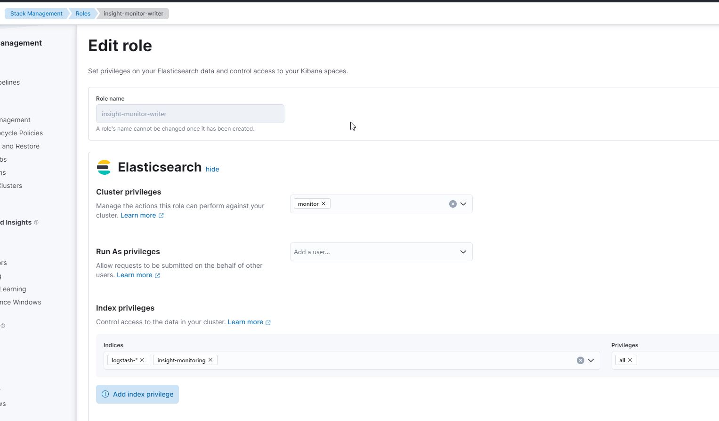
Task: Expand the Indices selection dropdown
Action: click(x=591, y=360)
